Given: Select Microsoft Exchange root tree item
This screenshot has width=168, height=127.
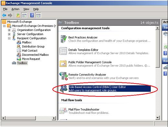Looking at the screenshot, I should pyautogui.click(x=19, y=22).
